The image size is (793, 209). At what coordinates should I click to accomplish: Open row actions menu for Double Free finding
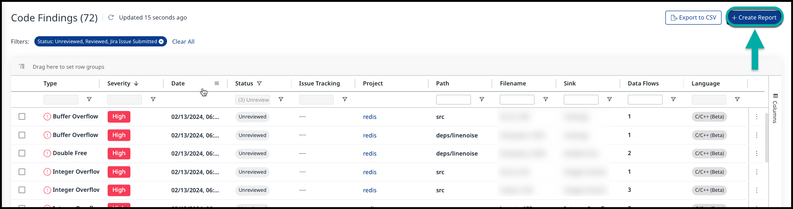(756, 154)
